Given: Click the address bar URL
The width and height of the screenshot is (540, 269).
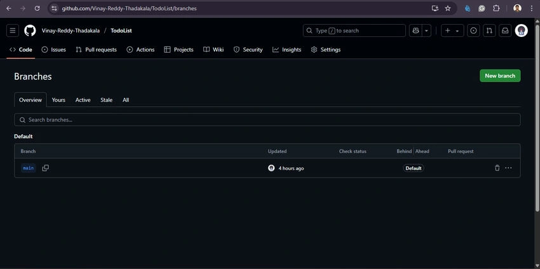Looking at the screenshot, I should [x=129, y=8].
